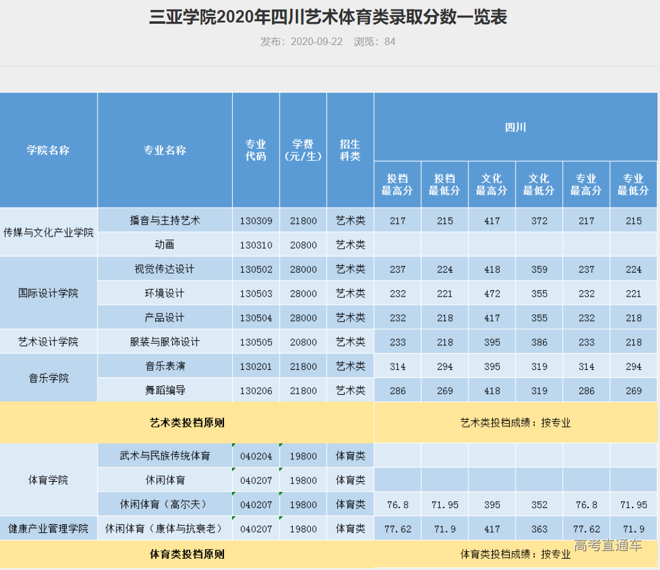
Task: Select the 音乐表演 major cell
Action: click(x=165, y=365)
